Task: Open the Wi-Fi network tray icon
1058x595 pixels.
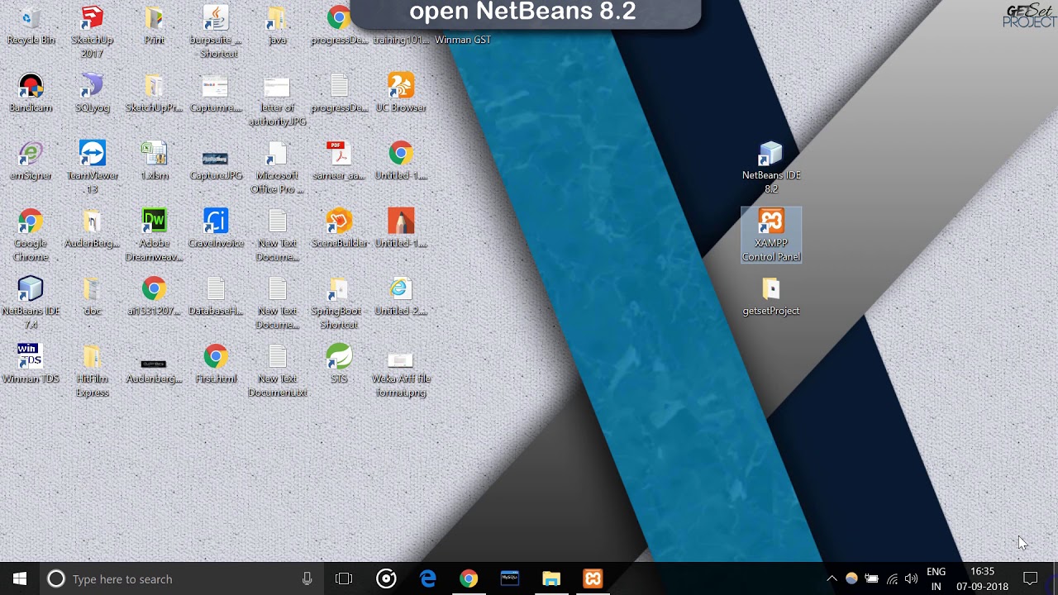Action: point(892,578)
